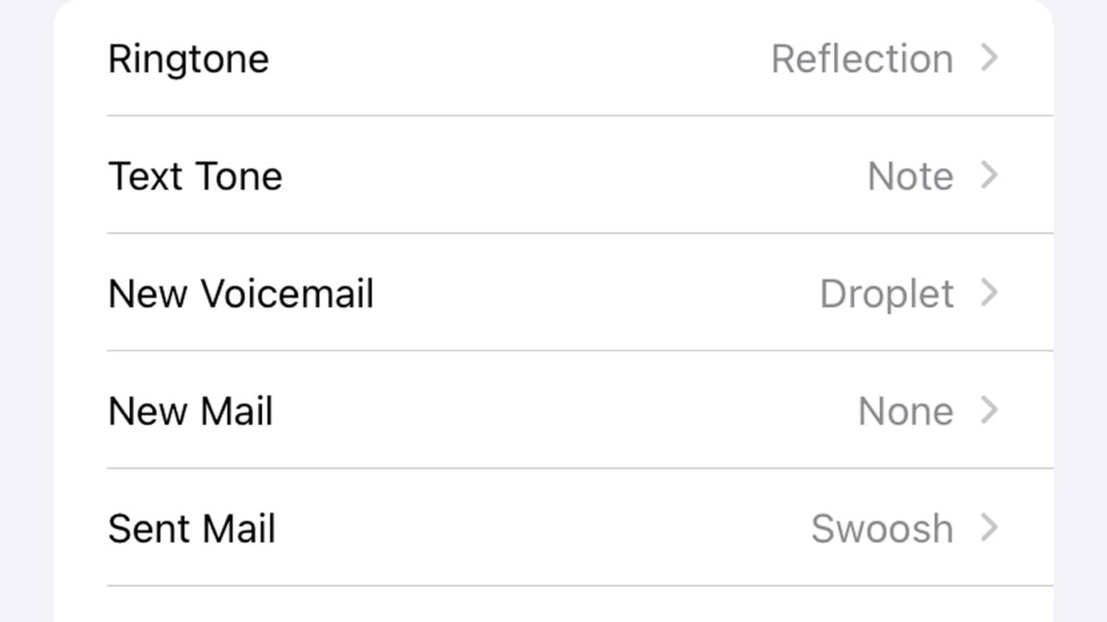This screenshot has width=1107, height=622.
Task: Tap the arrow next to None
Action: pyautogui.click(x=989, y=410)
